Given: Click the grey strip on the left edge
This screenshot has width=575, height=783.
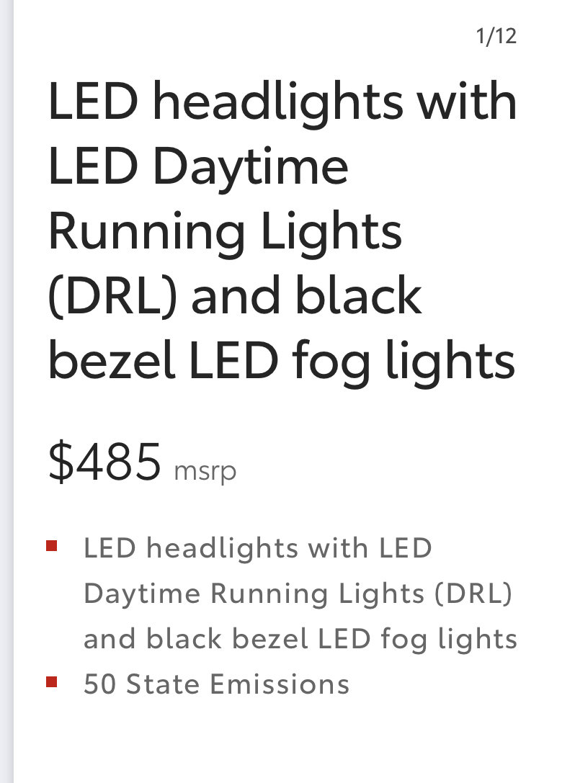Looking at the screenshot, I should (x=6, y=392).
